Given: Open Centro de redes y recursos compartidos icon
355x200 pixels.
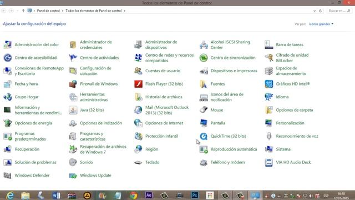Looking at the screenshot, I should (x=138, y=58).
